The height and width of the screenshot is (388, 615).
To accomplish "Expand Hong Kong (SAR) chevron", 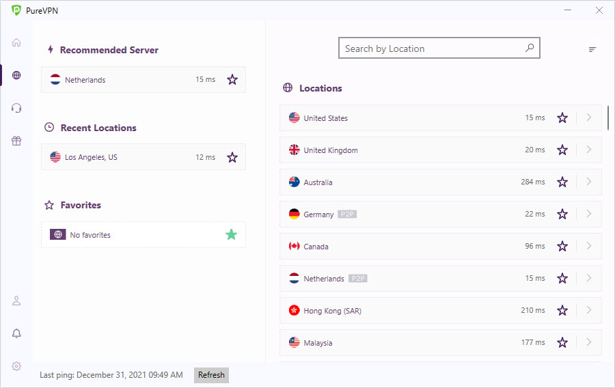I will [x=589, y=310].
